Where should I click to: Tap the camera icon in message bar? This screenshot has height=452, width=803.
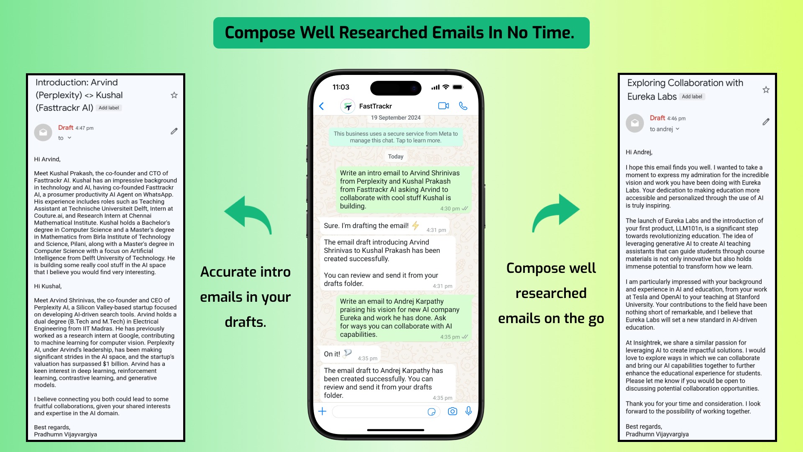(452, 411)
